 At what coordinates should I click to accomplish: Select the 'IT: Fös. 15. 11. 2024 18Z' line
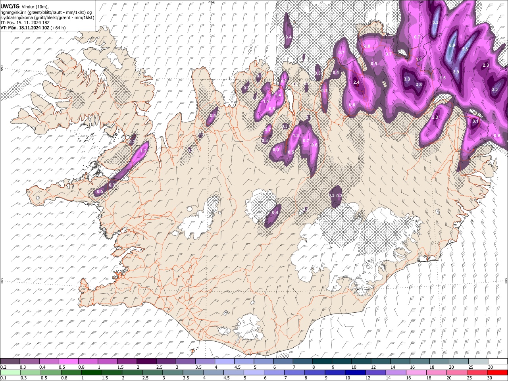25,23
